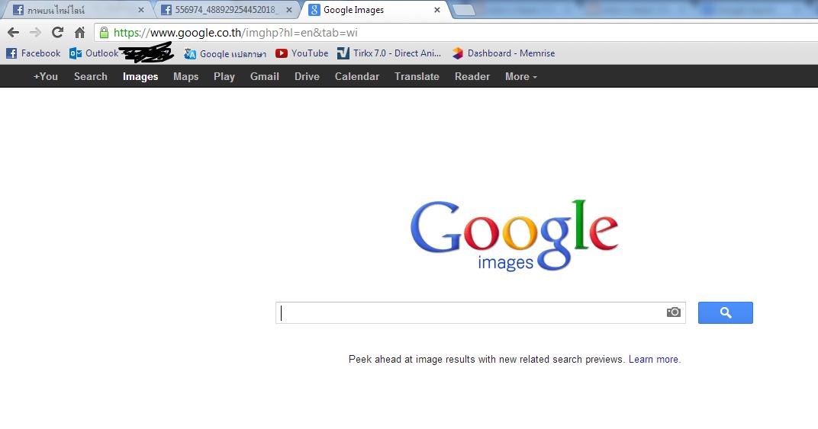Click the address bar URL
The width and height of the screenshot is (818, 429).
[235, 33]
